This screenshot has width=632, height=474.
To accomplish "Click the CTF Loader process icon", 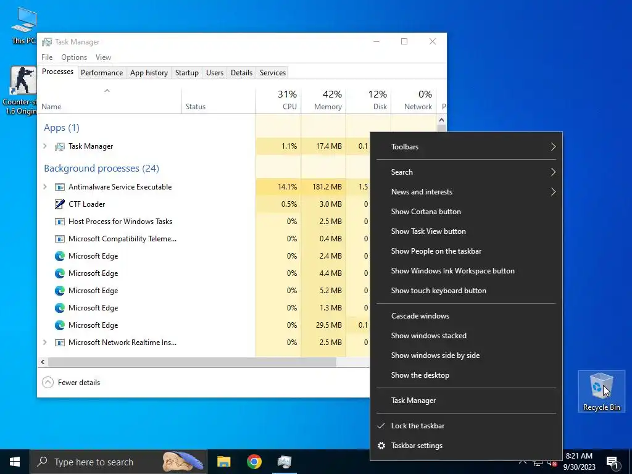I will (x=60, y=204).
